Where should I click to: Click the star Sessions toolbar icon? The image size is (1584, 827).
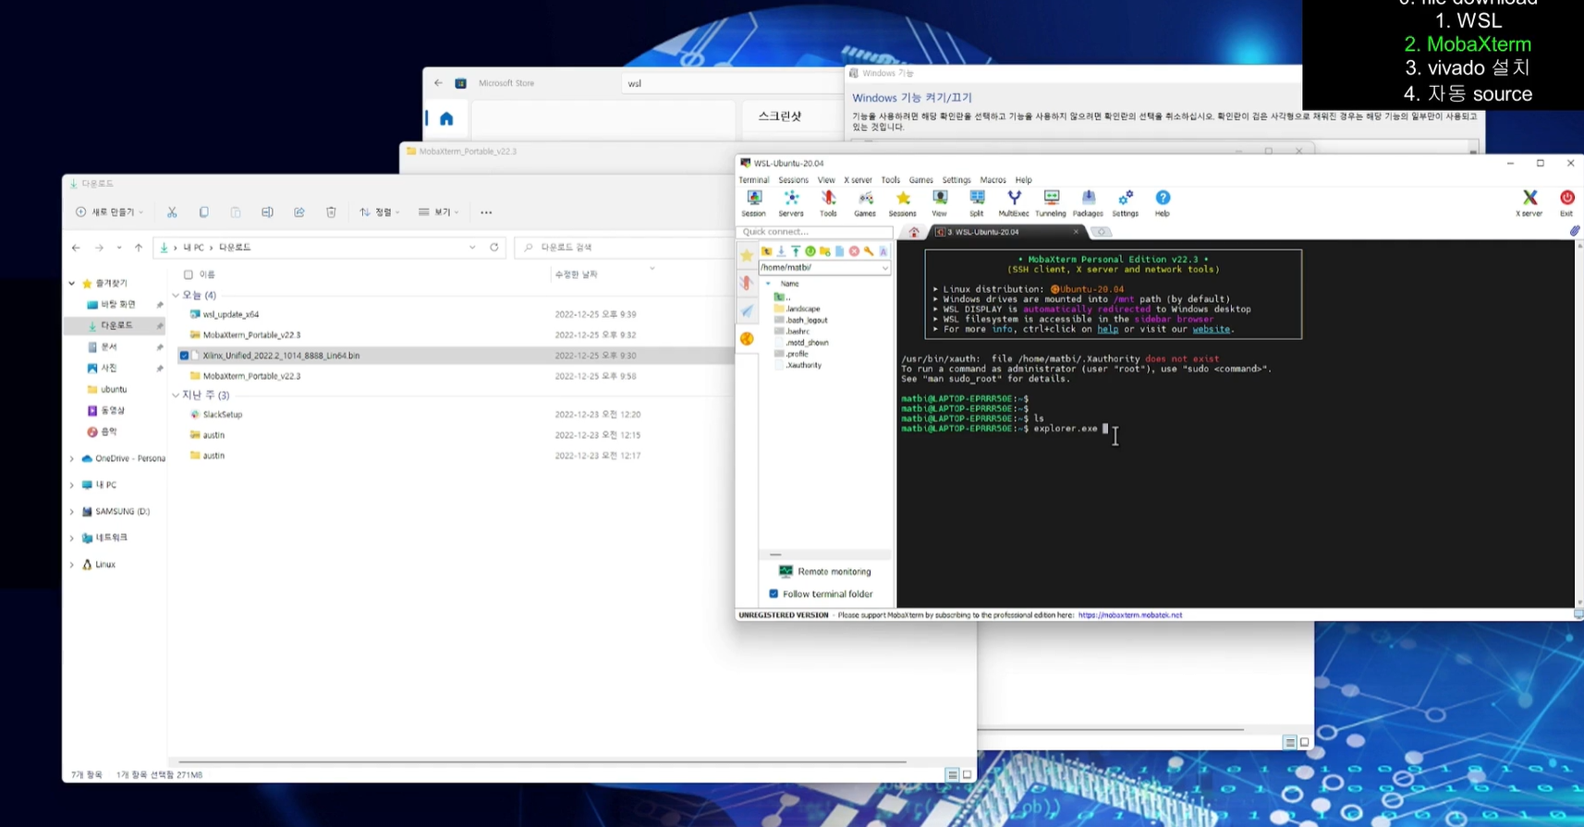click(903, 202)
